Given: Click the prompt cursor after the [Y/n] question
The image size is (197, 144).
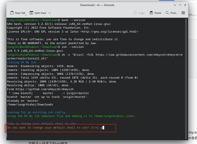Looking at the screenshot, I should coord(102,128).
